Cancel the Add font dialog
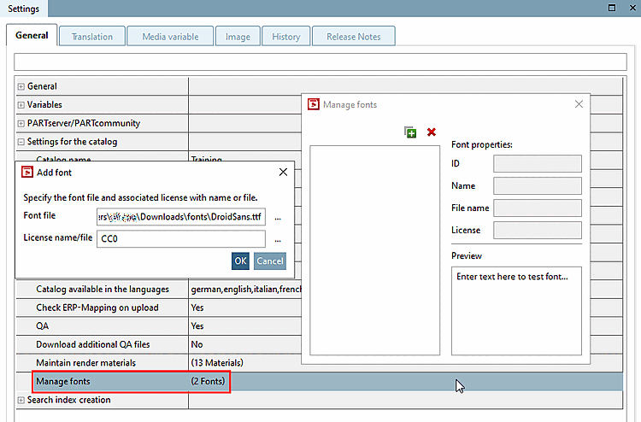 [x=270, y=261]
